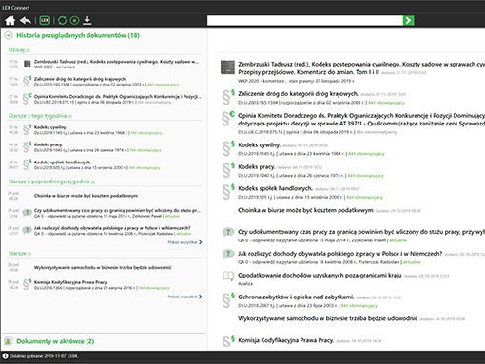Click the Dzisiaj group heading
The image size is (485, 364).
click(19, 50)
